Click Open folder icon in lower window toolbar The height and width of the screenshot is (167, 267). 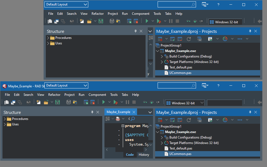click(x=46, y=102)
